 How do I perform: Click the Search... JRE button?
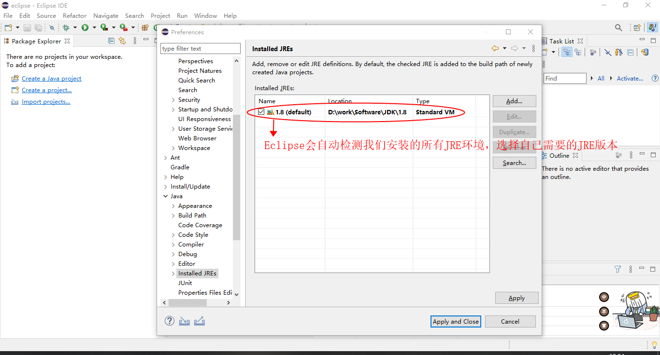click(515, 163)
